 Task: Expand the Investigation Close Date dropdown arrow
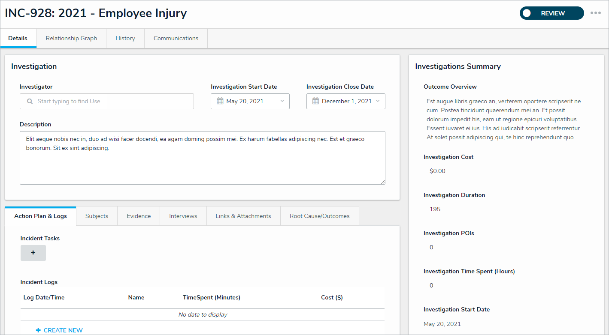pyautogui.click(x=378, y=102)
